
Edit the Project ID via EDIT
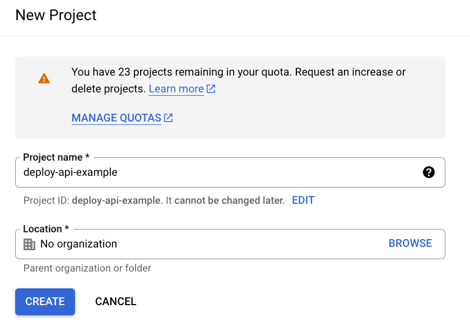pos(303,200)
